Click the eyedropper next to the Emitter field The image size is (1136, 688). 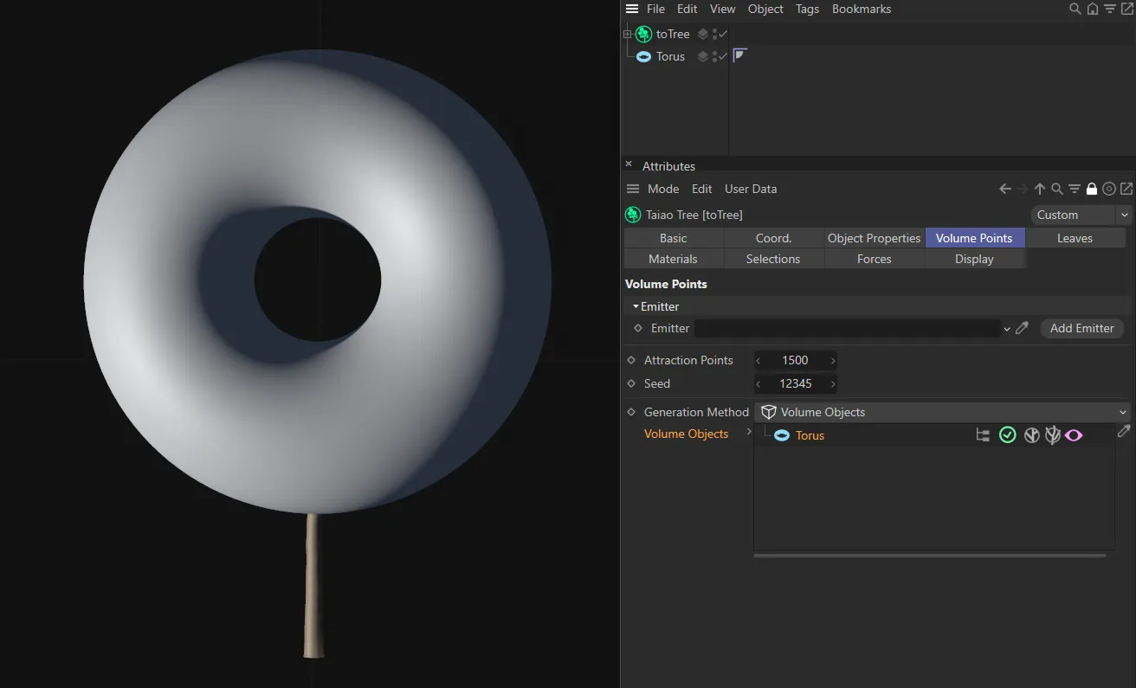(x=1022, y=328)
